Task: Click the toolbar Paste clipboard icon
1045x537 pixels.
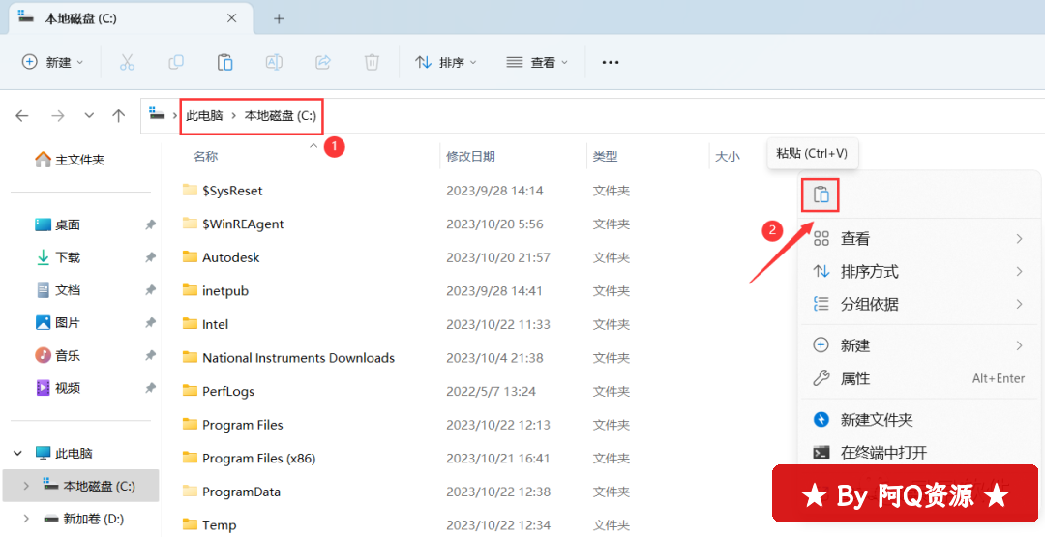Action: [x=224, y=62]
